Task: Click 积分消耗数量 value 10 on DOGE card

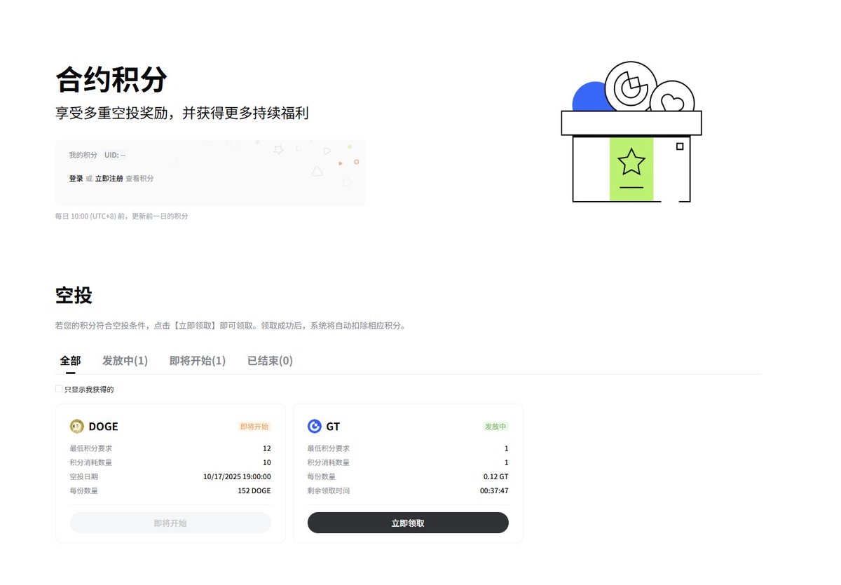Action: point(266,462)
